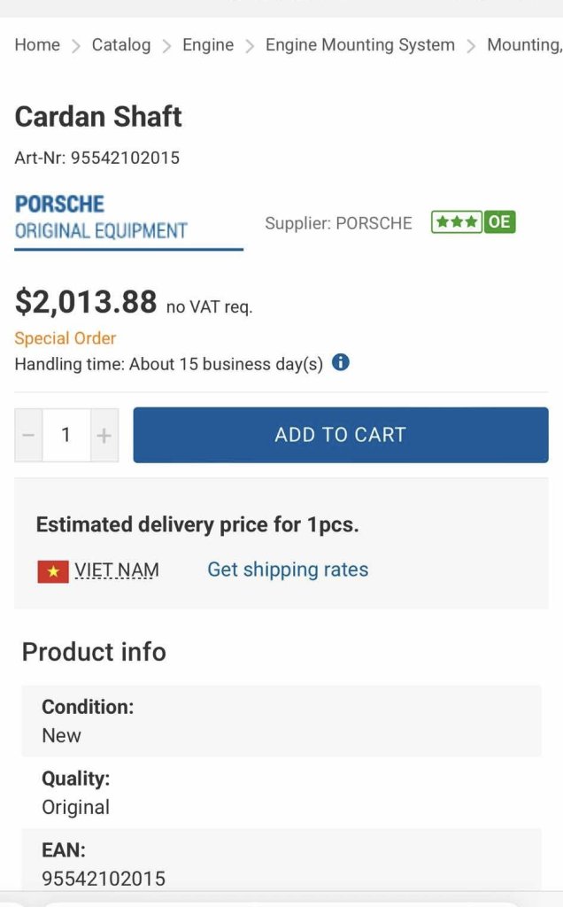Add the Cardan Shaft to cart
563x907 pixels.
(x=341, y=435)
